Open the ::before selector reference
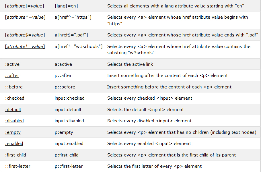Screen dimensions: 261x172 click(14, 87)
